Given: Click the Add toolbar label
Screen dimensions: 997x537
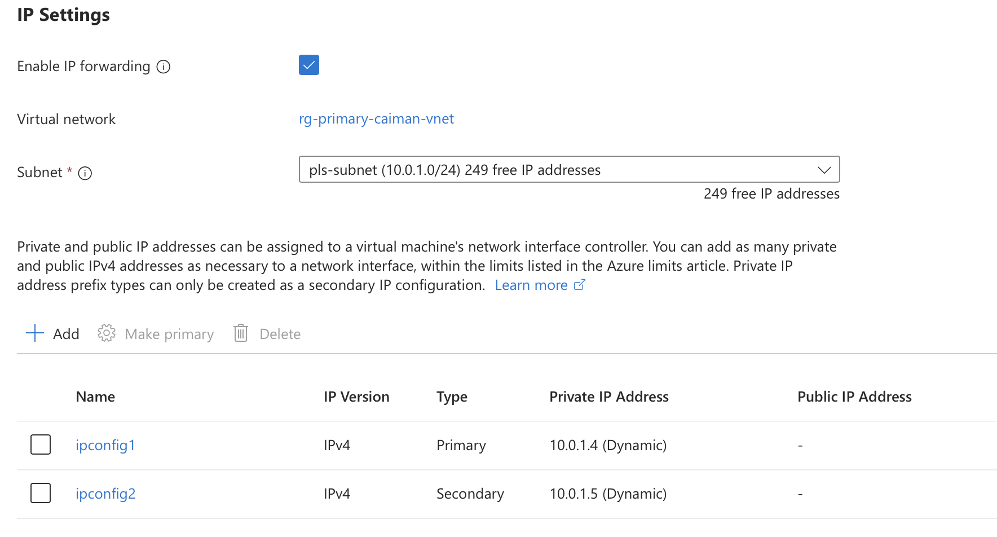Looking at the screenshot, I should pyautogui.click(x=66, y=334).
